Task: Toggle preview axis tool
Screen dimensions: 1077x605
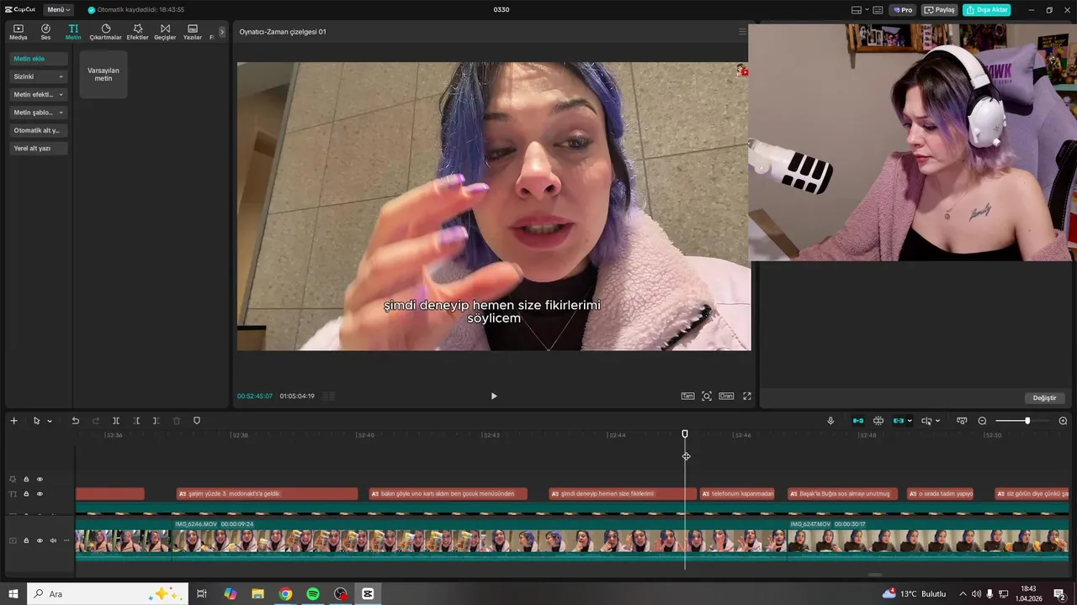Action: (x=926, y=421)
